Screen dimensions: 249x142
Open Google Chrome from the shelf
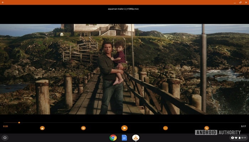click(x=113, y=138)
